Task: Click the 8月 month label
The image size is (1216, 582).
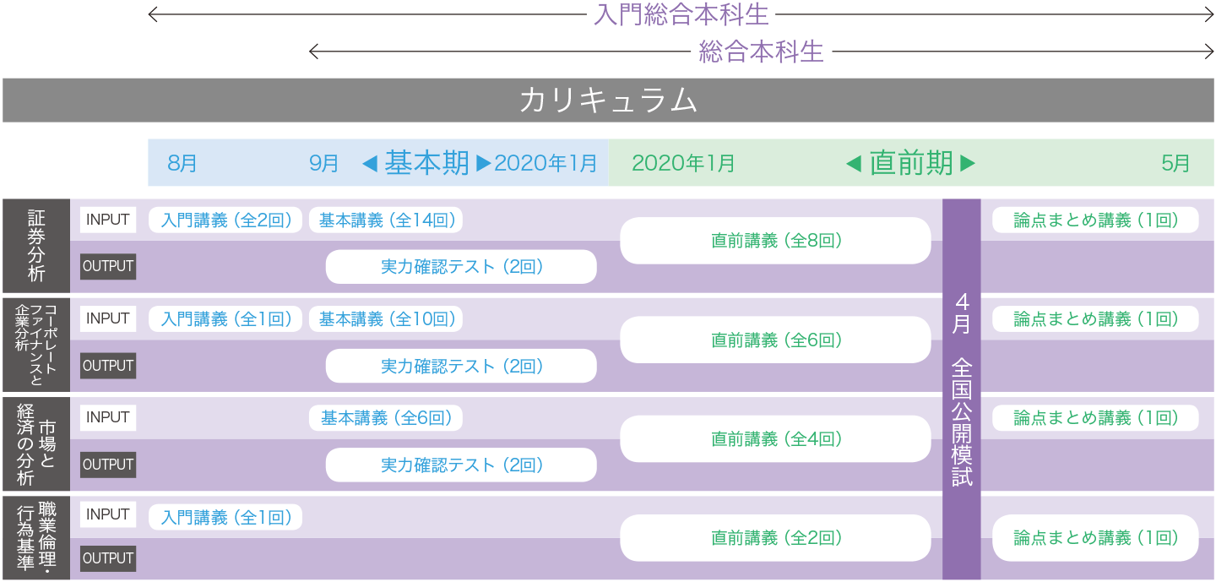Action: tap(182, 163)
